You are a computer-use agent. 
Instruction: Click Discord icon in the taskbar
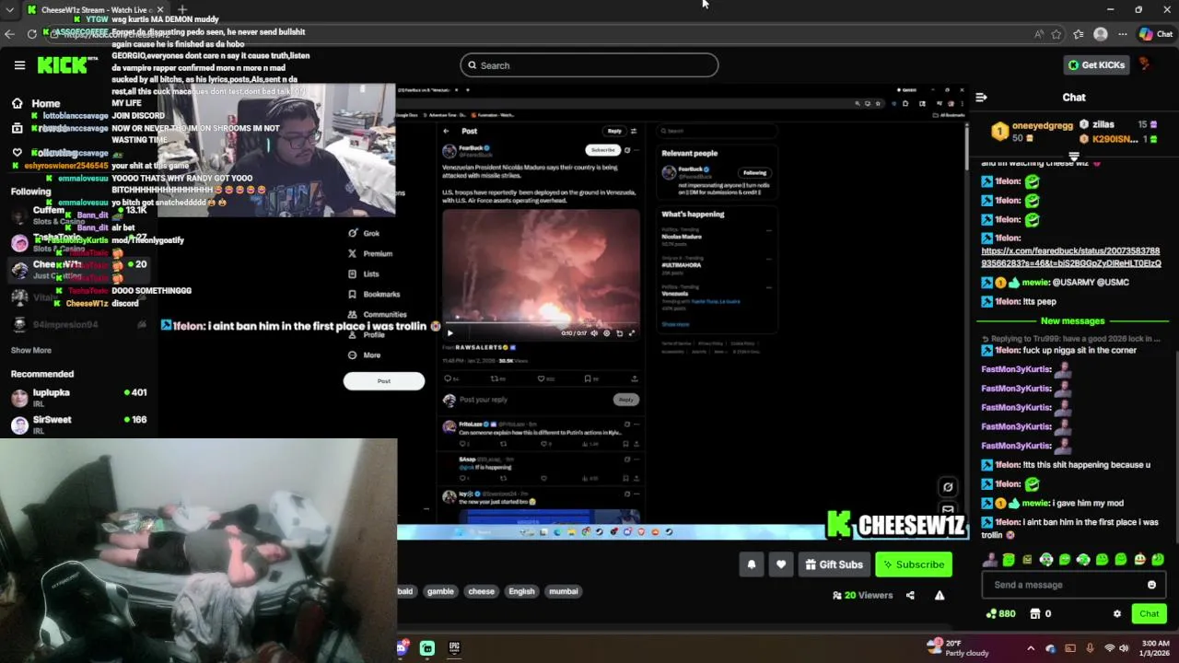click(x=402, y=647)
